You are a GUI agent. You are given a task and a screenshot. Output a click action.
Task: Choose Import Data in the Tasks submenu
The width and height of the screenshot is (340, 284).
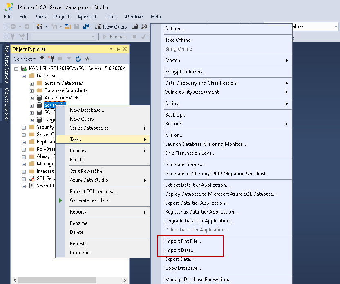[179, 250]
